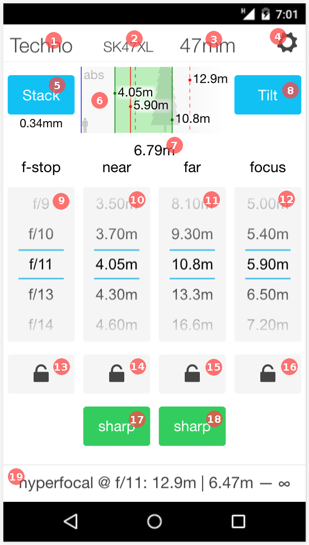The image size is (309, 545).
Task: Toggle the far distance lock icon
Action: tap(192, 374)
